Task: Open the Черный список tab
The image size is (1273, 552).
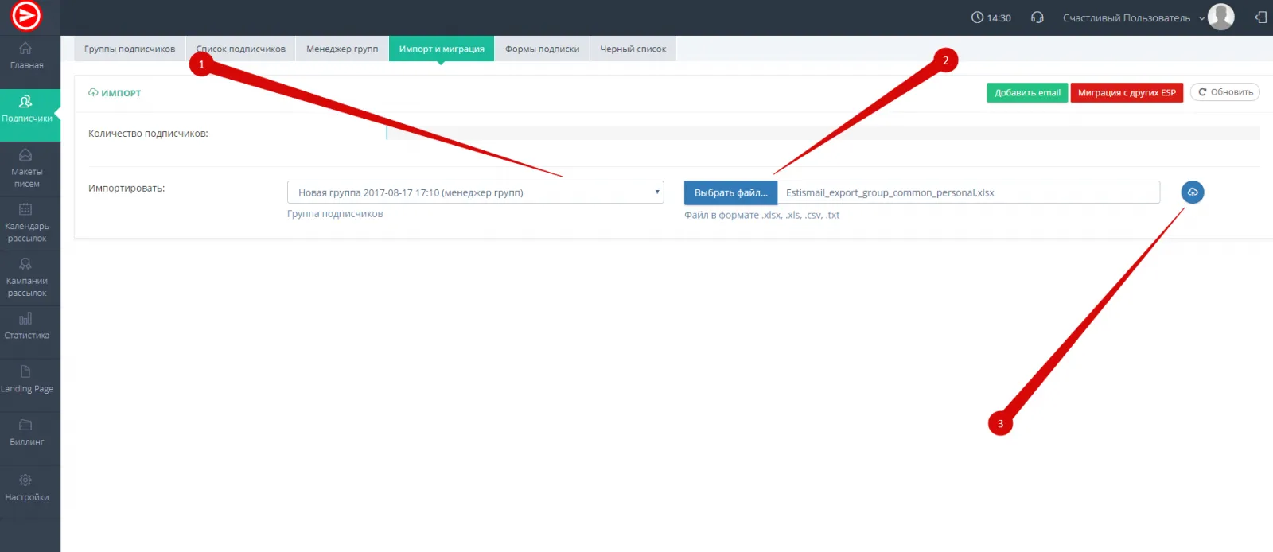Action: (x=633, y=49)
